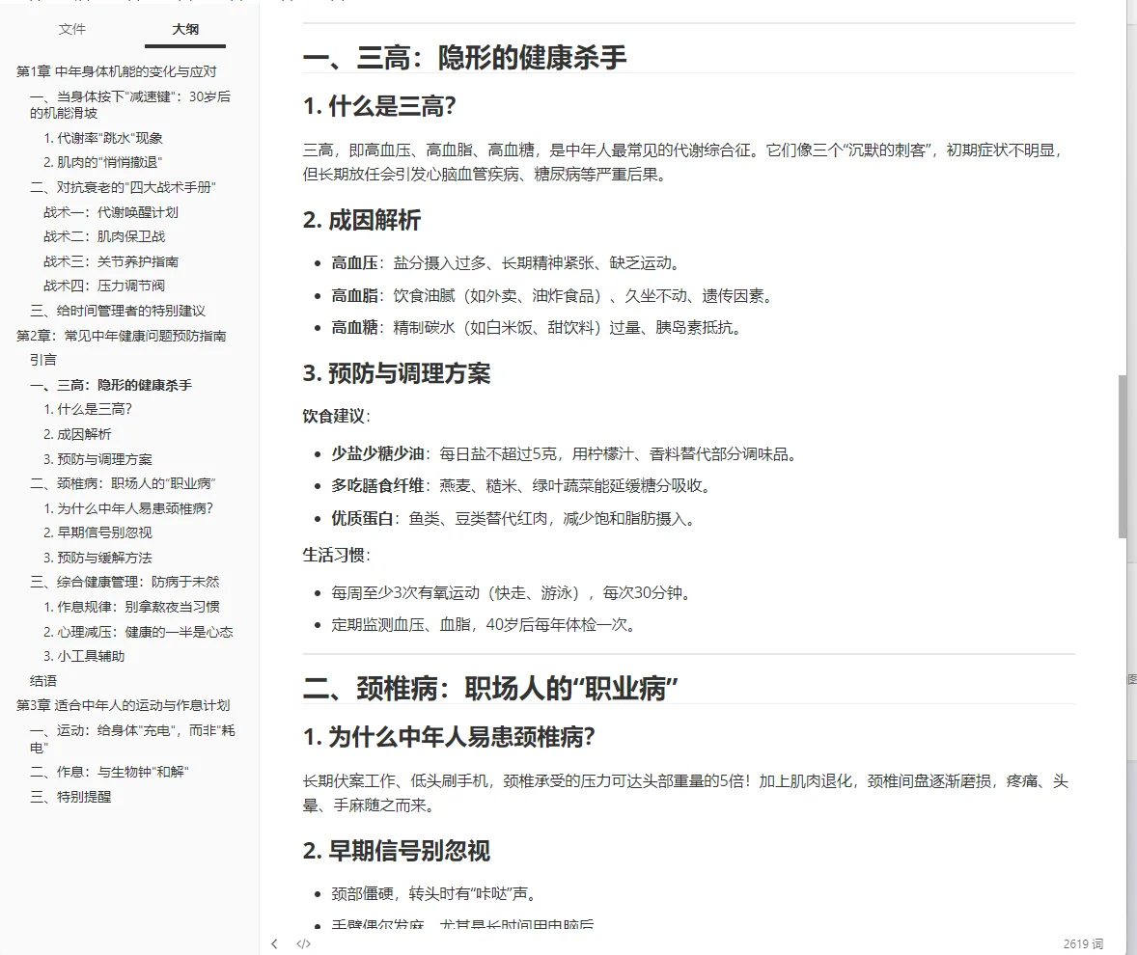Click the bold text 少盐少糖少油

click(377, 454)
